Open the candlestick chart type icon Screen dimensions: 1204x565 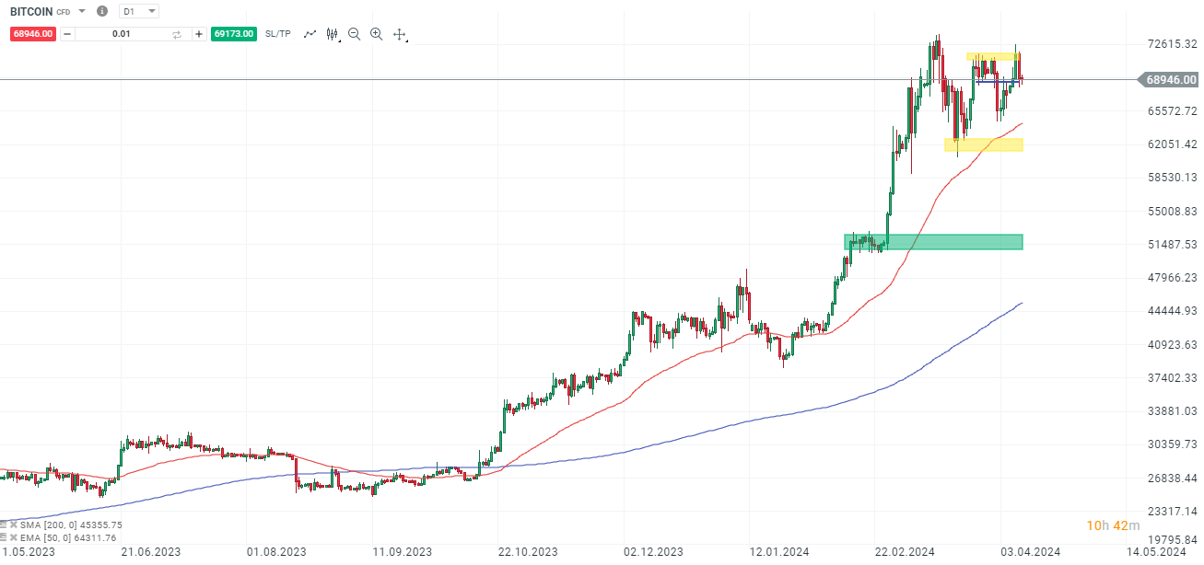pyautogui.click(x=331, y=33)
